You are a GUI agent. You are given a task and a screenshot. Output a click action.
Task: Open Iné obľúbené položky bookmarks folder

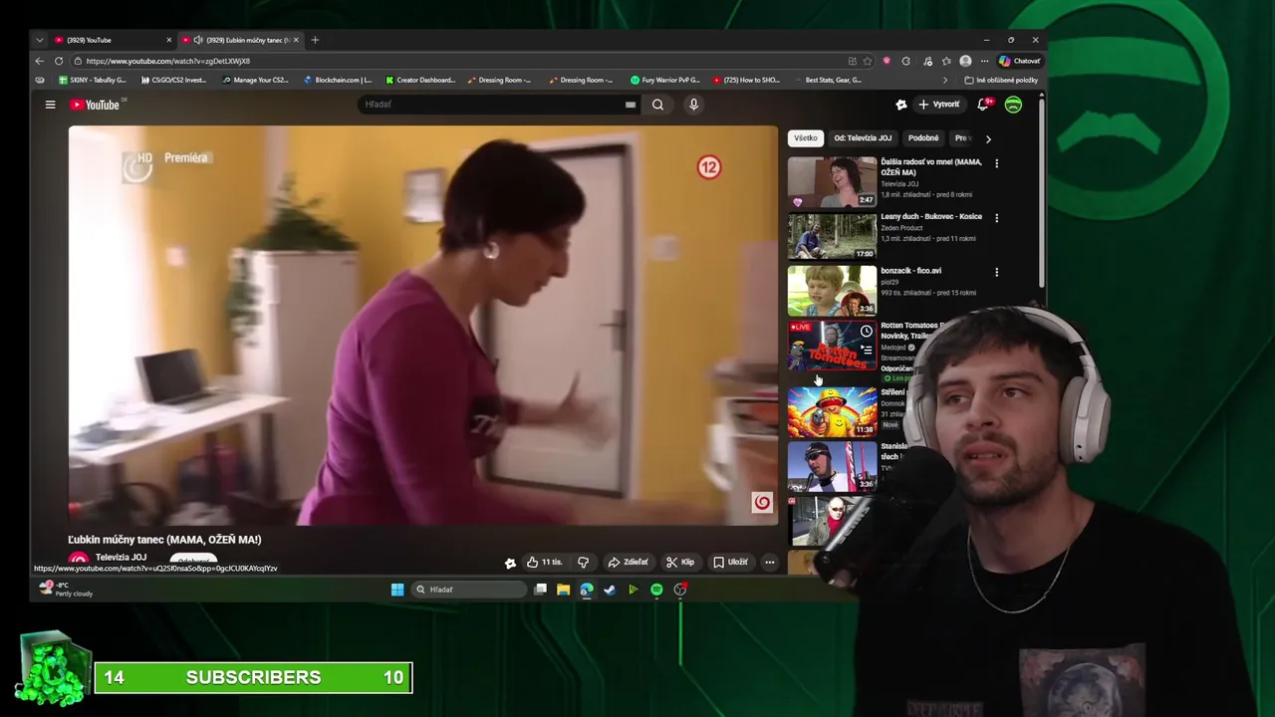pyautogui.click(x=1002, y=80)
